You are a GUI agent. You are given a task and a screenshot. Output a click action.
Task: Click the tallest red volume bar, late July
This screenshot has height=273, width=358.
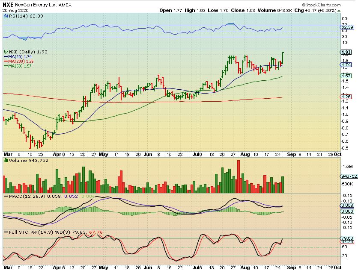(239, 177)
